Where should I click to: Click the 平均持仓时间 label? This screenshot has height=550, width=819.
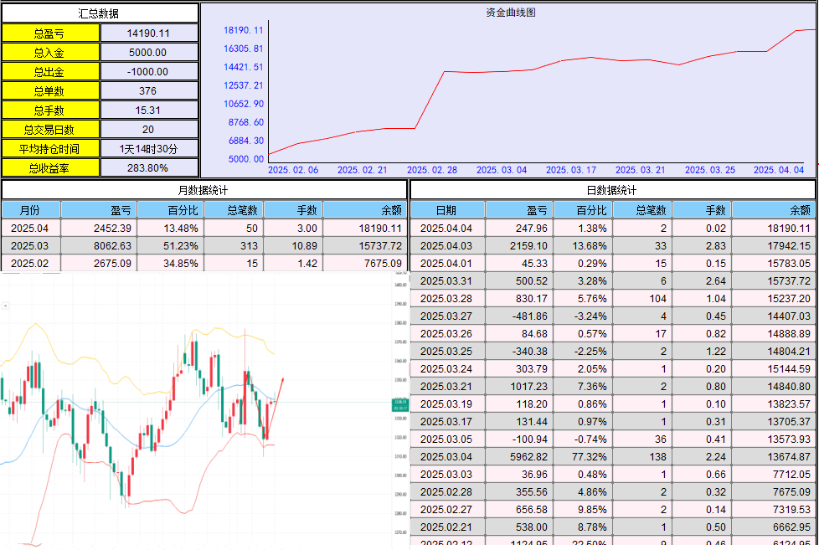(x=50, y=149)
